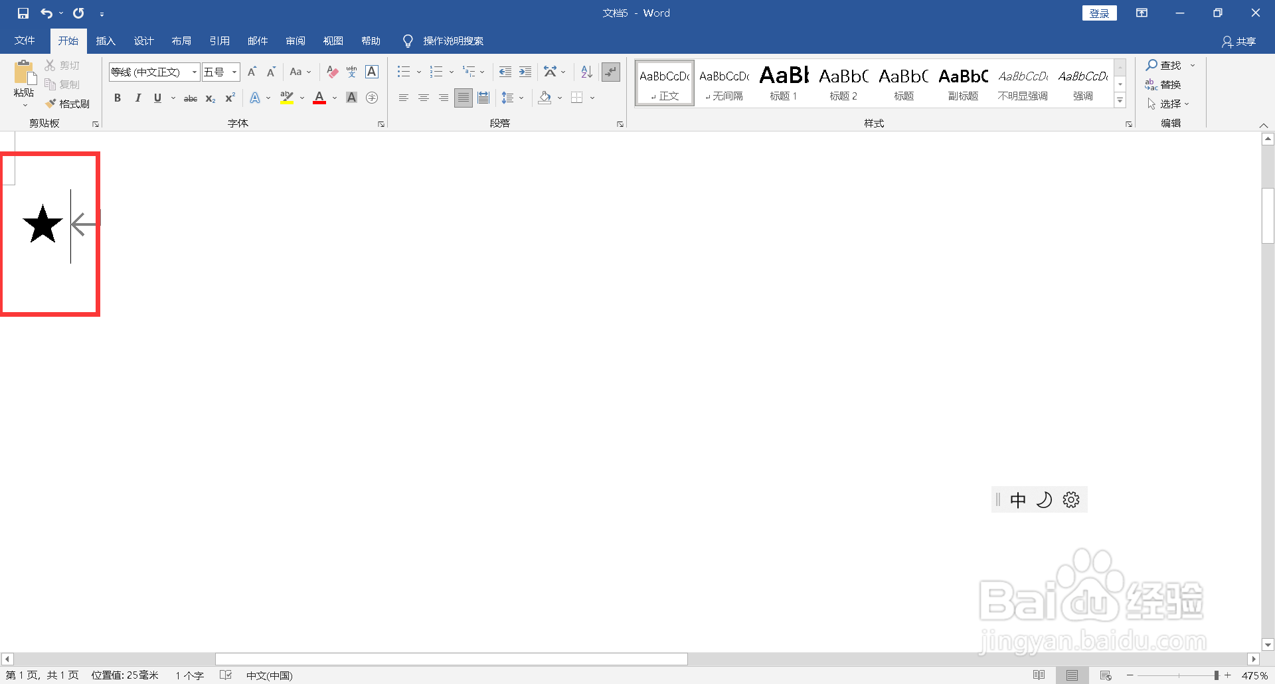Screen dimensions: 1275x684
Task: Click the Sort icon in the paragraph group
Action: [x=586, y=72]
